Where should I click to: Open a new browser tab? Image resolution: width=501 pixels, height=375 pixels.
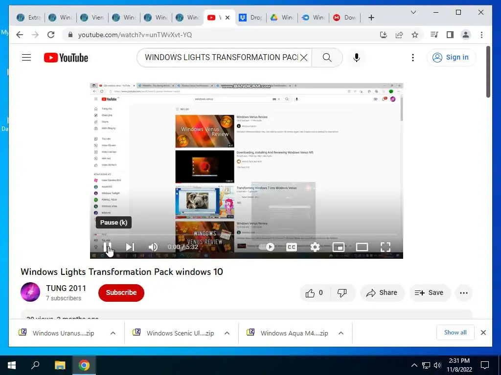[371, 18]
